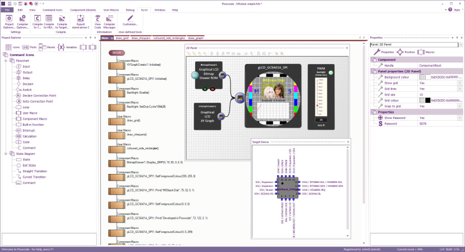The width and height of the screenshot is (465, 252).
Task: Open Compiler Options in the ribbon
Action: pos(22,22)
